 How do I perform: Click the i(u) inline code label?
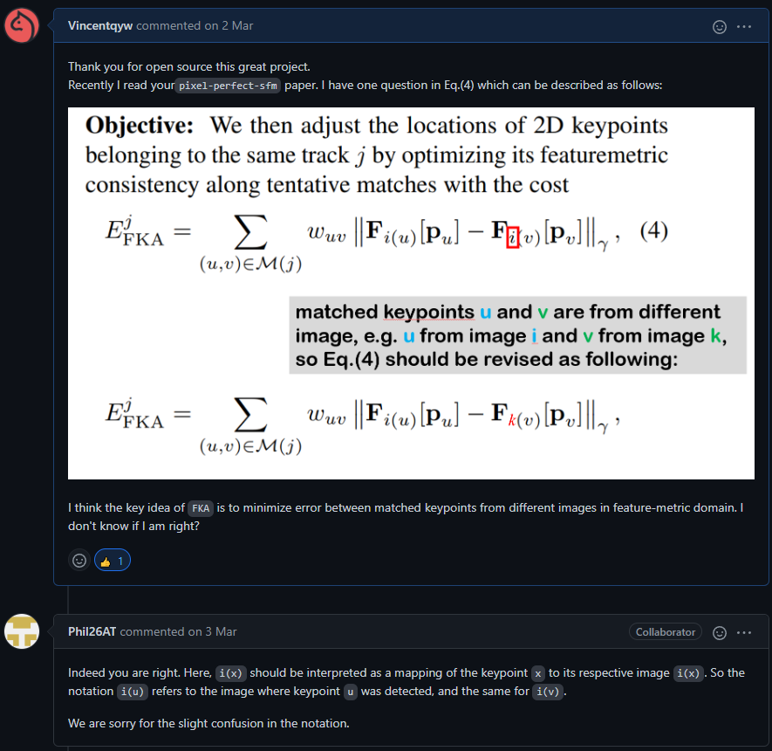(x=133, y=692)
